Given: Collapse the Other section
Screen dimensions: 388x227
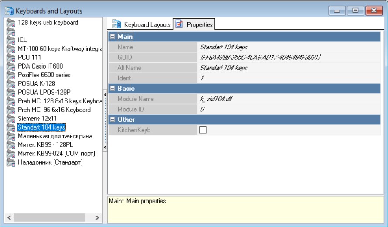Looking at the screenshot, I should [112, 120].
